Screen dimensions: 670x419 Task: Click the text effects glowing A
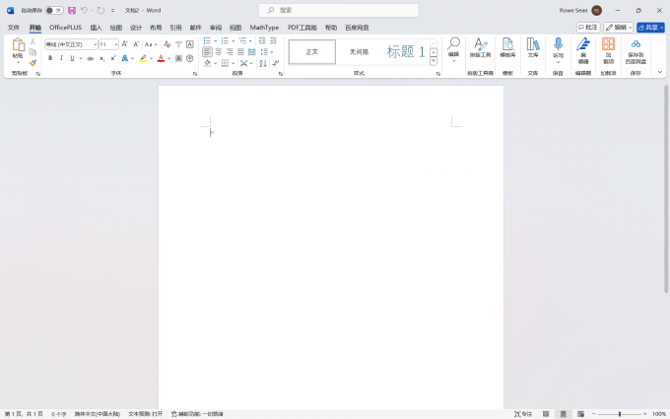(125, 58)
